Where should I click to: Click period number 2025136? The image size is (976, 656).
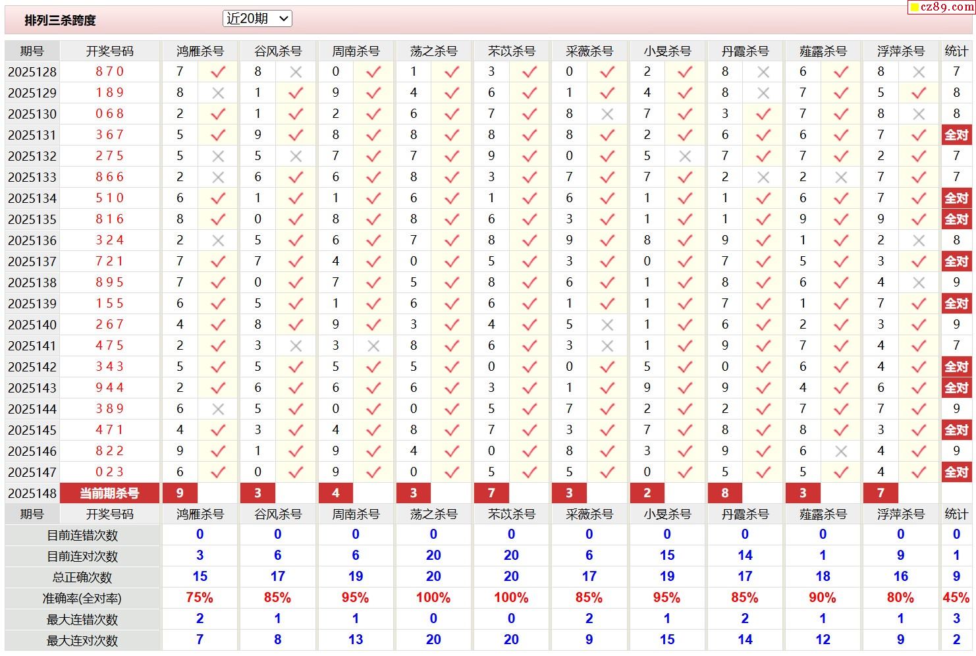coord(32,240)
